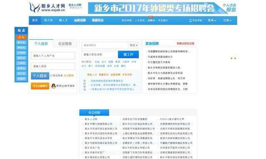Click 使用QQ账号登录 text link

66,86
